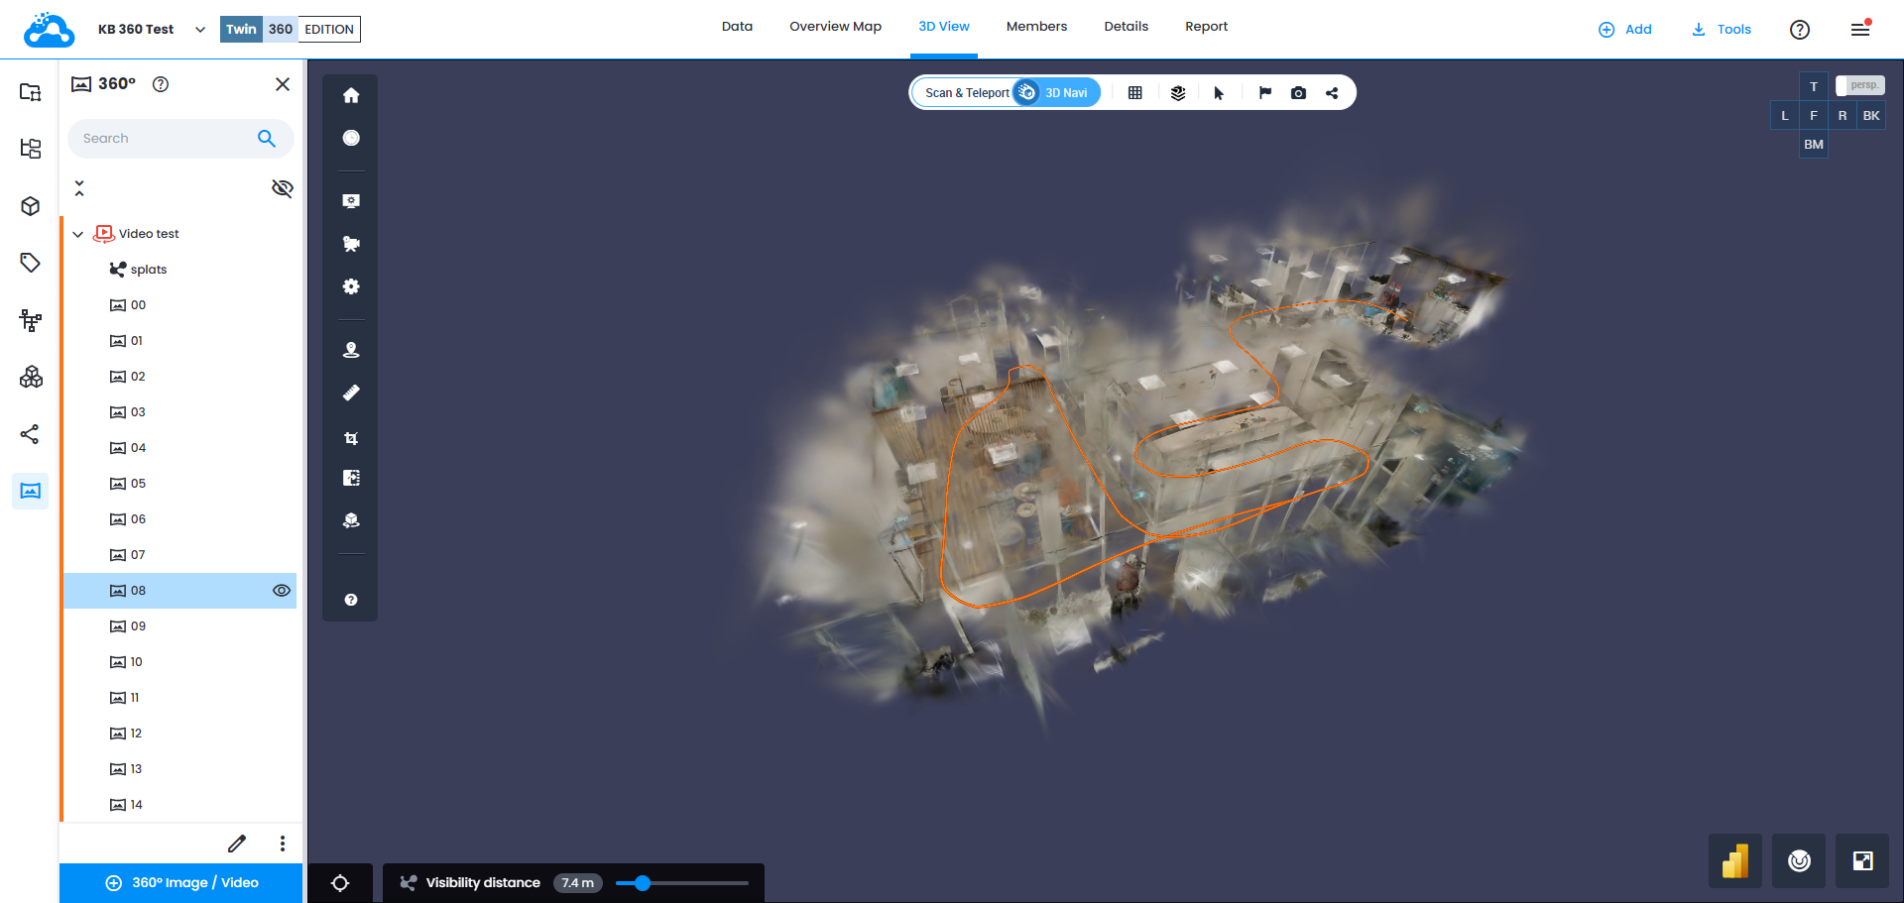
Task: Click the layers stack icon in the top viewer bar
Action: pos(1178,92)
